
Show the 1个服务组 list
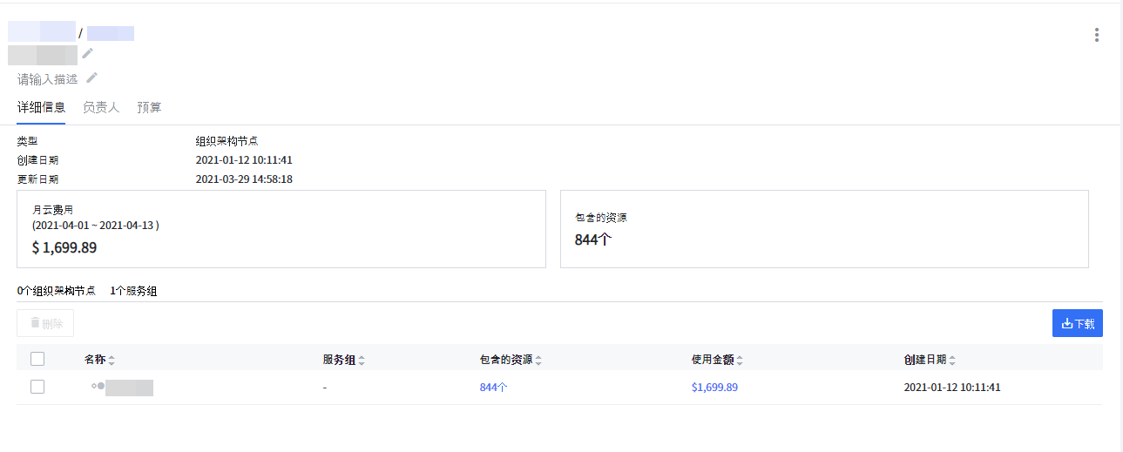click(133, 291)
